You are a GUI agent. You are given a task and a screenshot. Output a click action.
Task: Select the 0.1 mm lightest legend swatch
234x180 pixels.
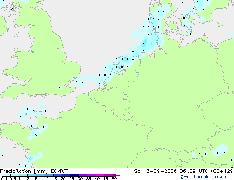coord(6,175)
